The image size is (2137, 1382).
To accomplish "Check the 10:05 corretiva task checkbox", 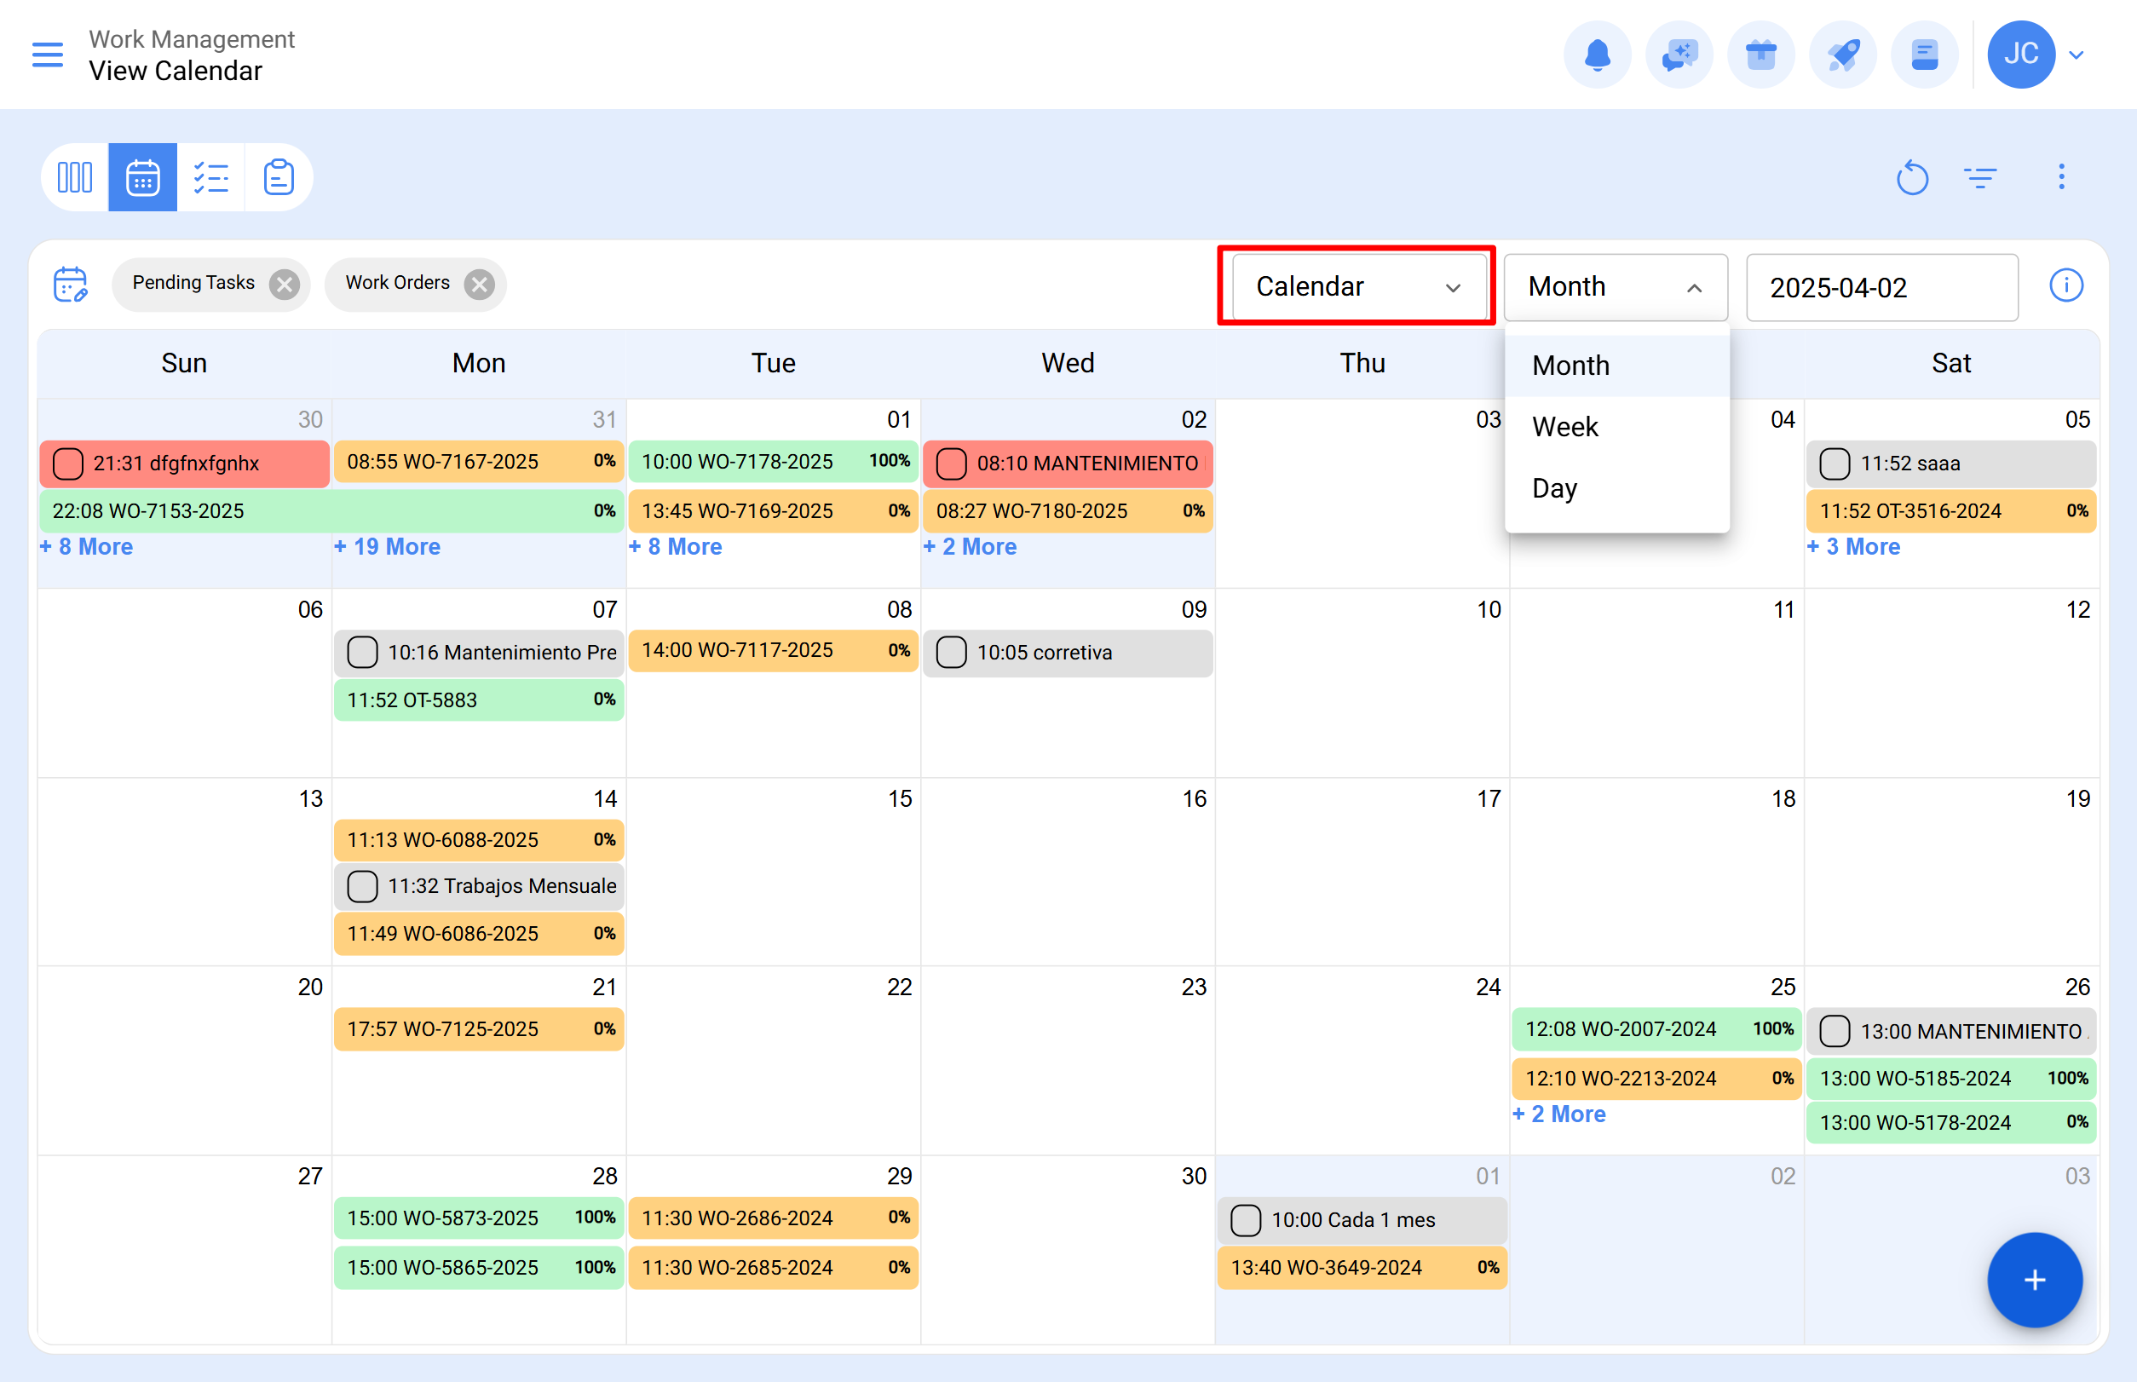I will pyautogui.click(x=952, y=653).
